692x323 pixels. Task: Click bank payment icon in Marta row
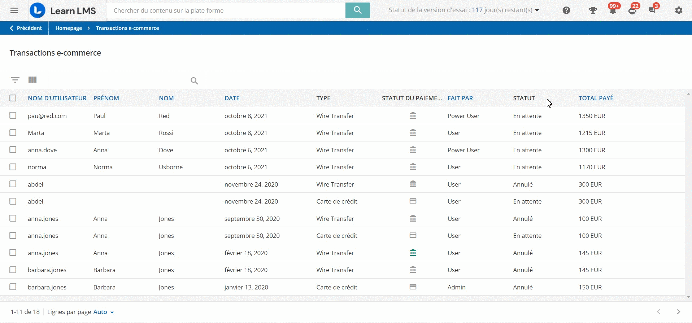click(x=413, y=132)
